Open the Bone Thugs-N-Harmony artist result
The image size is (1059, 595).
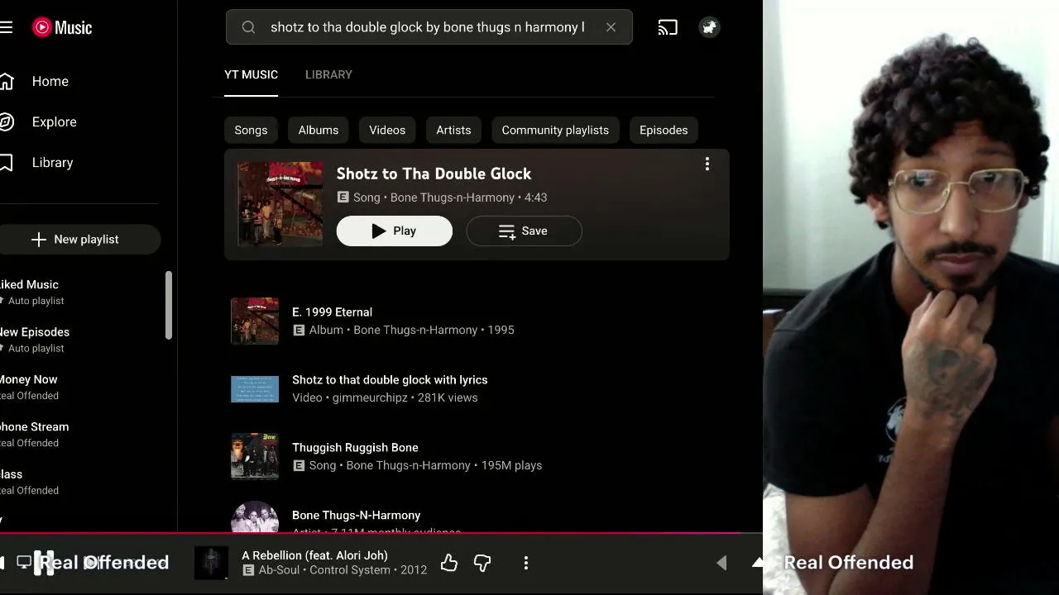356,516
